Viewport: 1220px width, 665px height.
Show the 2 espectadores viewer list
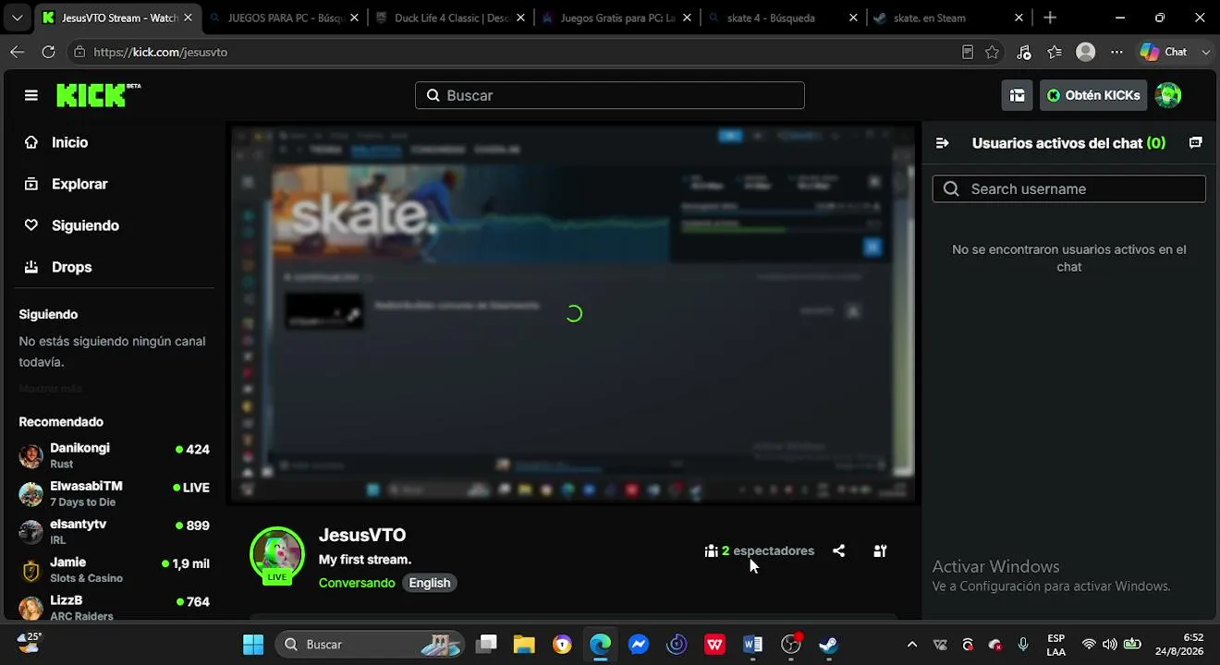click(760, 550)
